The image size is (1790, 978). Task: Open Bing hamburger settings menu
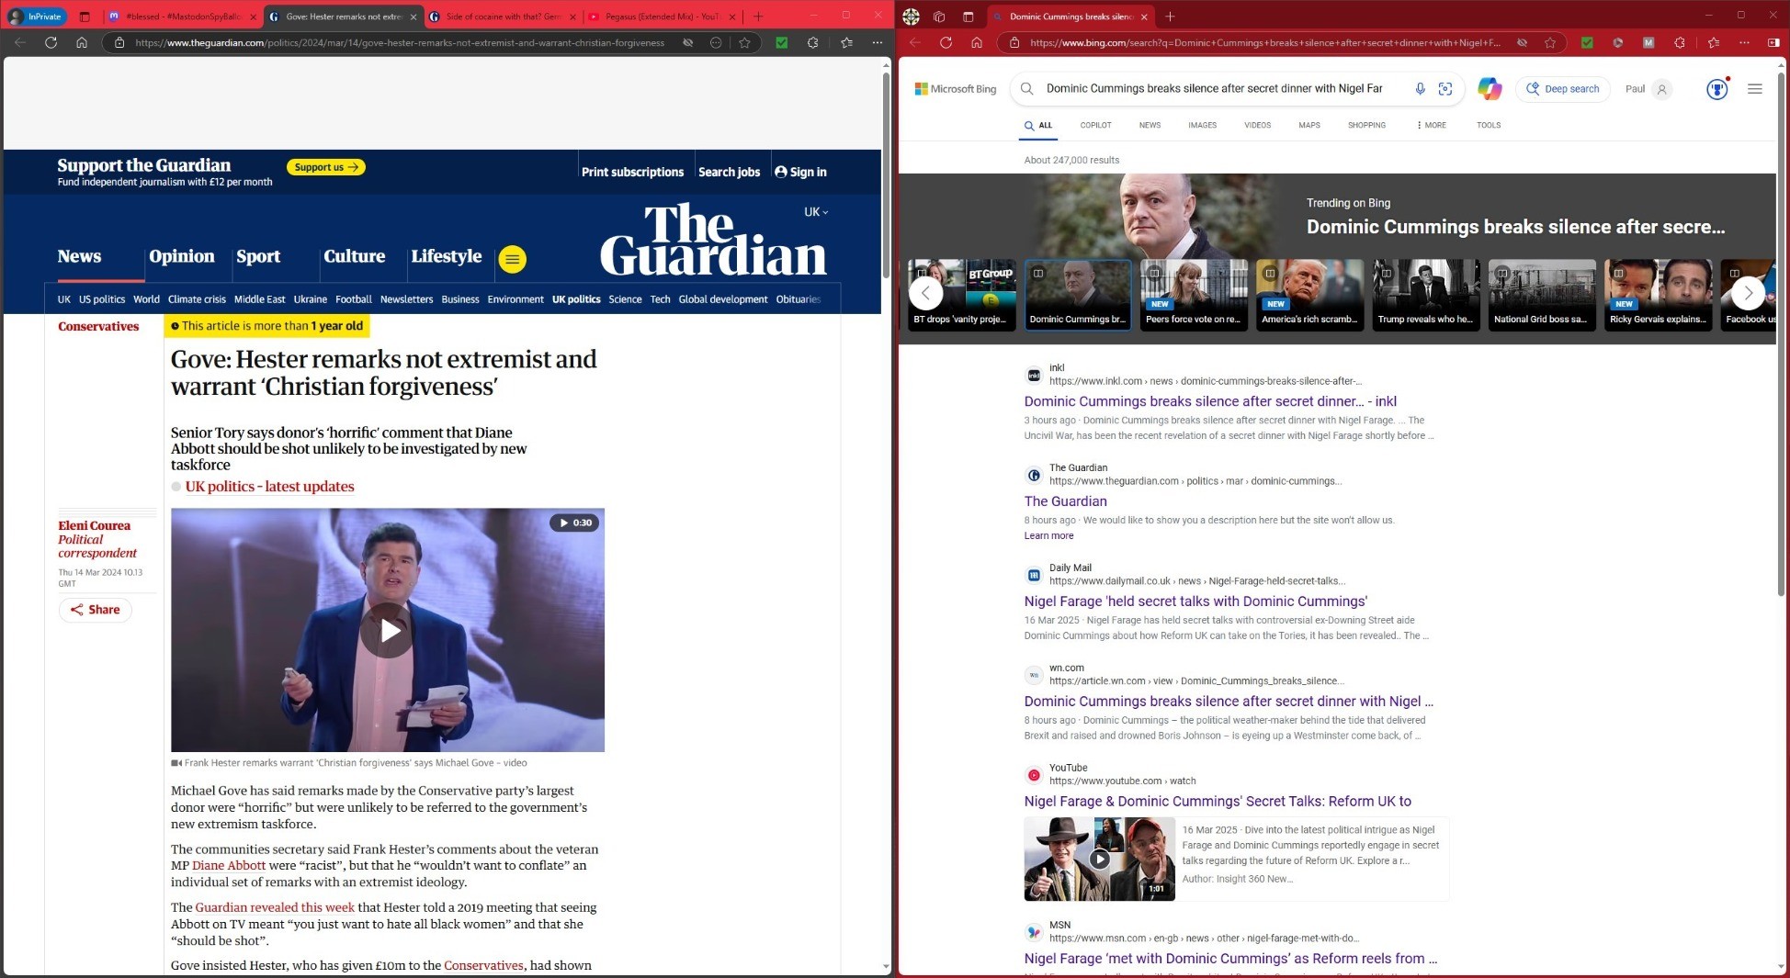tap(1754, 89)
